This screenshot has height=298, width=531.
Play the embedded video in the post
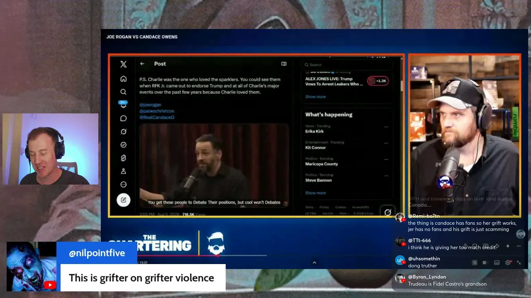pyautogui.click(x=214, y=166)
